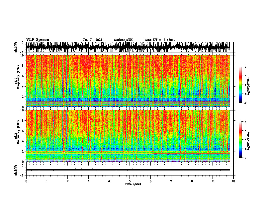Click inside the ch.2 spectrogram panel
Image resolution: width=263 pixels, height=203 pixels.
pos(128,136)
